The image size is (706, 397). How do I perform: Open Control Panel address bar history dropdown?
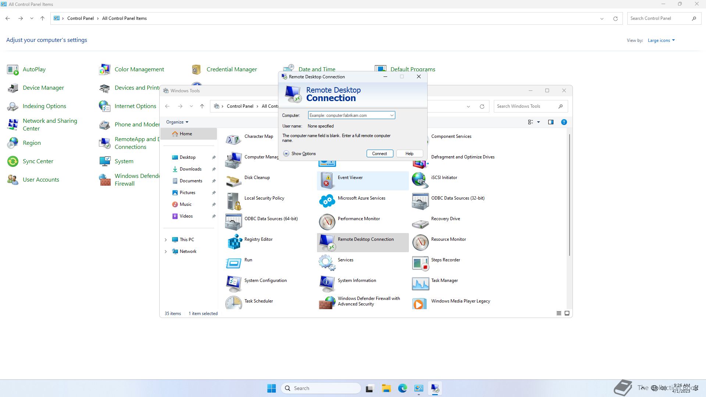(x=602, y=18)
